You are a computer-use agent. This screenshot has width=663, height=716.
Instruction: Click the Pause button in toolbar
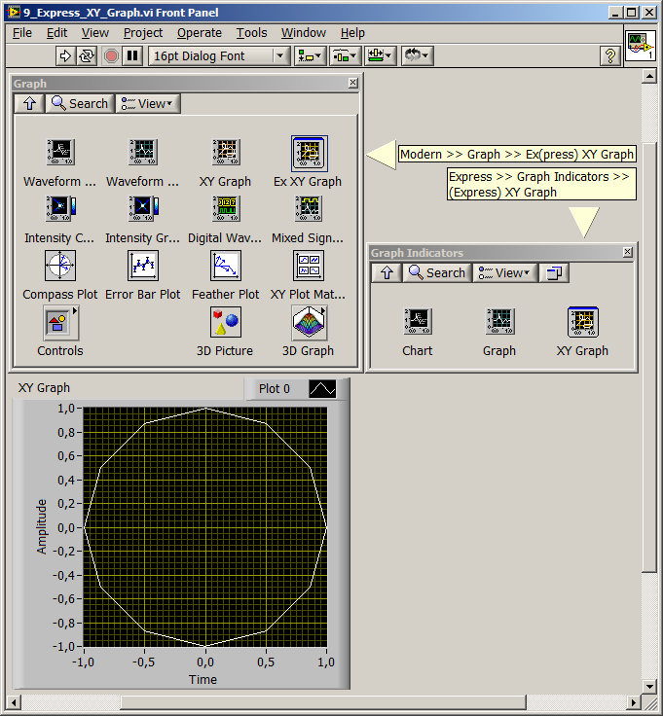pos(132,56)
